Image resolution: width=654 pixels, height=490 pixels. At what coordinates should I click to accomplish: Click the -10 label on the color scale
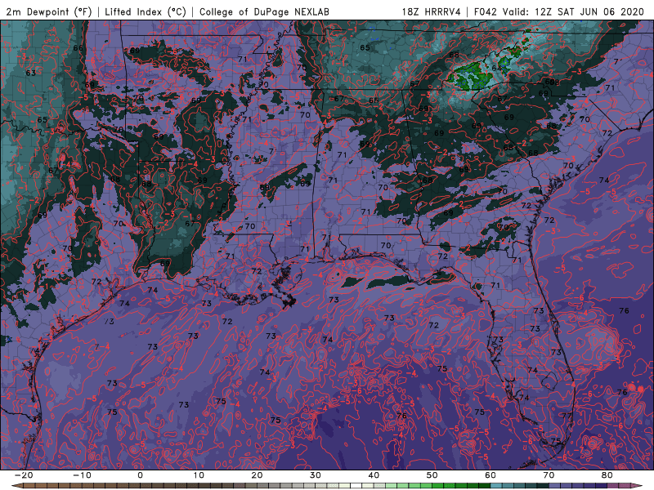tap(82, 475)
